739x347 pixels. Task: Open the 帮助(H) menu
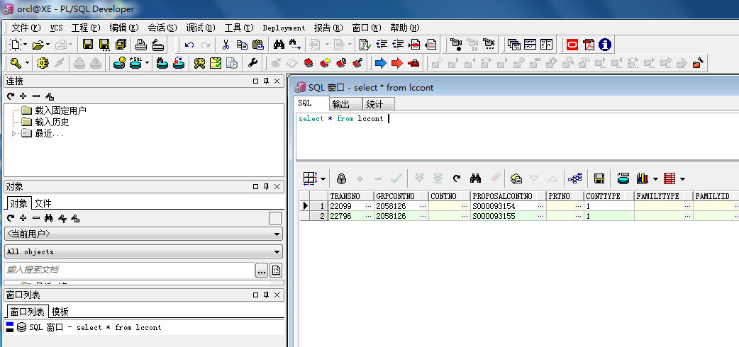405,28
